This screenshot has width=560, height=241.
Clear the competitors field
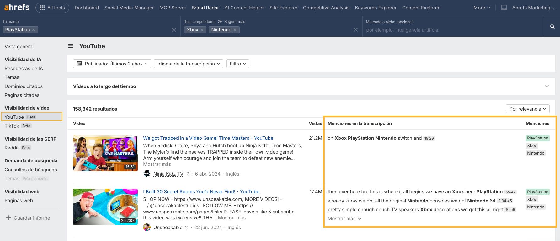coord(355,30)
